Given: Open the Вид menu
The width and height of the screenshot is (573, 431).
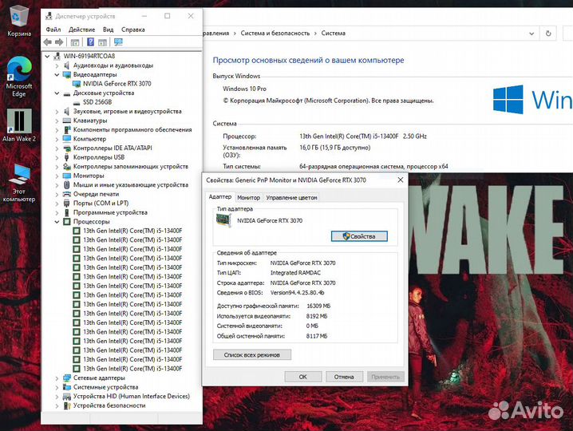Looking at the screenshot, I should pos(109,30).
